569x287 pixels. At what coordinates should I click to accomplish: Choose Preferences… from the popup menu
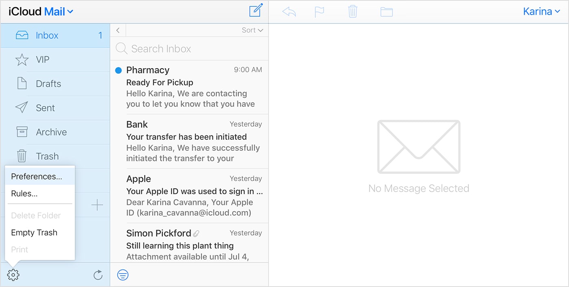pos(37,176)
